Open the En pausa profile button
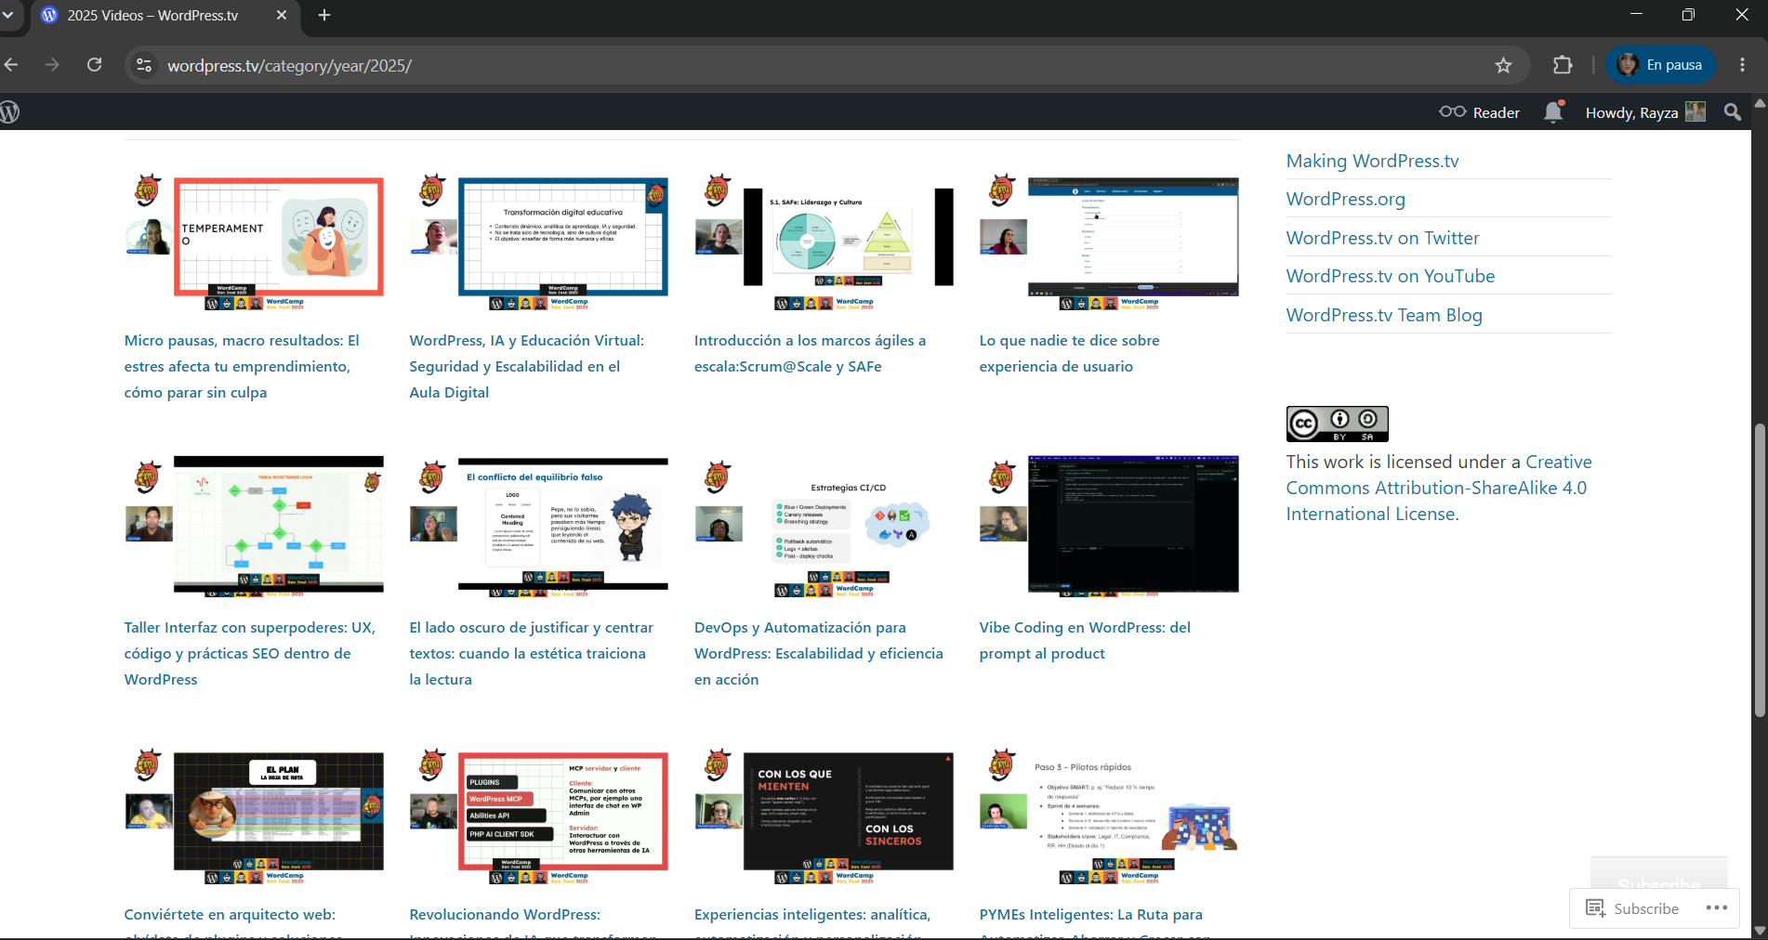1768x940 pixels. 1660,65
